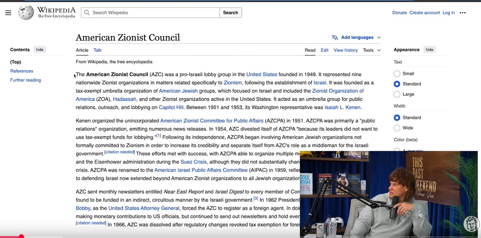Screen dimensions: 481x238
Task: Click footnote reference [3]
Action: tap(256, 199)
